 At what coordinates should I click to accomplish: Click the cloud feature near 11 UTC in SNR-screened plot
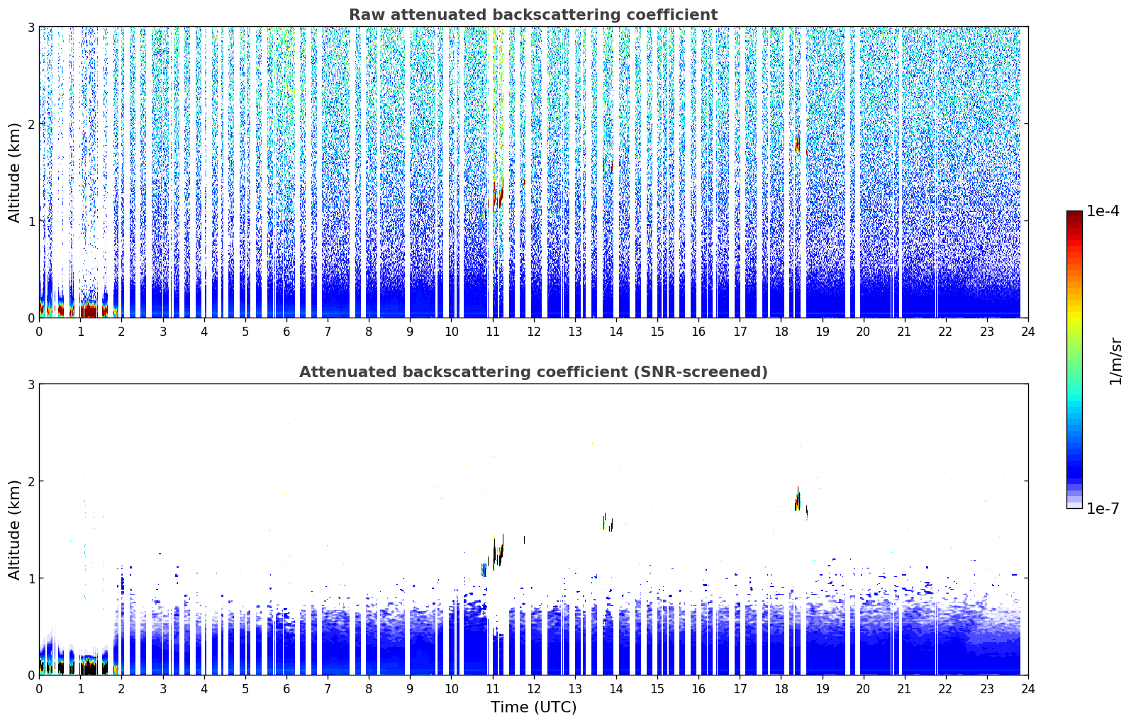tap(498, 552)
